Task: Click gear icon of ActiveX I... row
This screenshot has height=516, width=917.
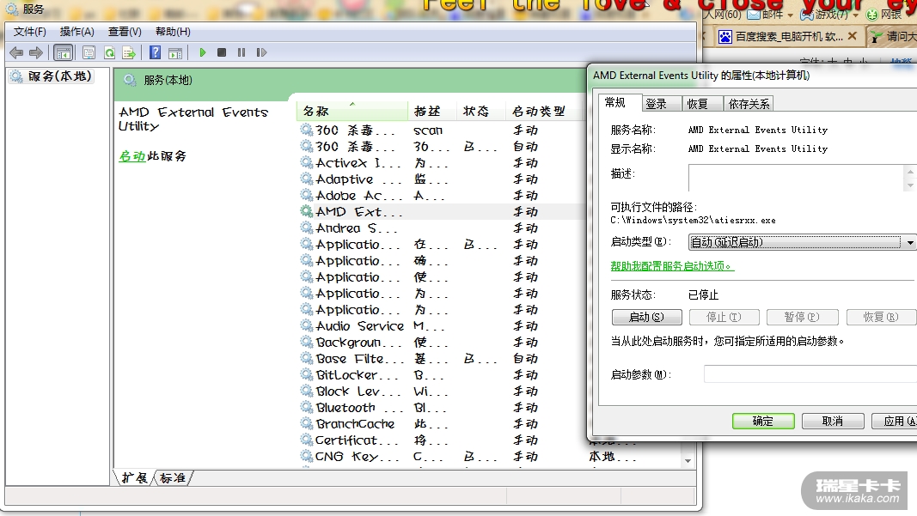Action: pyautogui.click(x=307, y=162)
